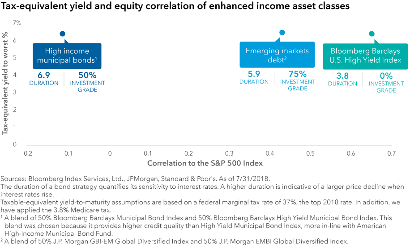Click the 3.8 duration value
The height and width of the screenshot is (246, 410).
(x=342, y=76)
